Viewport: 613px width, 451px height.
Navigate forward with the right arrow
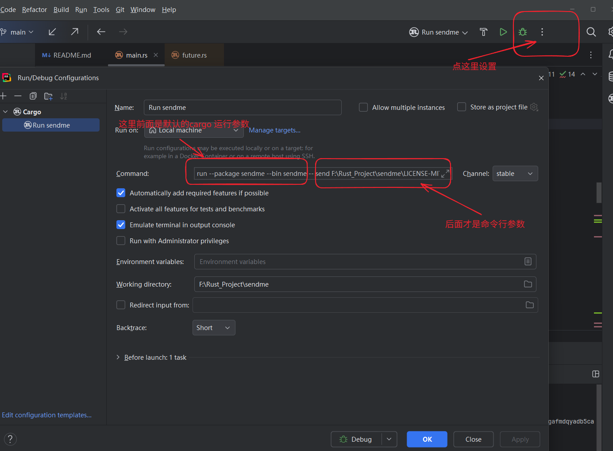point(123,32)
